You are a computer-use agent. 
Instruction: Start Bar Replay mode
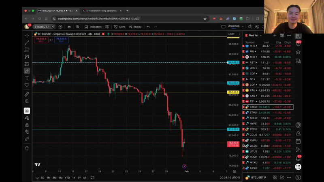[135, 27]
